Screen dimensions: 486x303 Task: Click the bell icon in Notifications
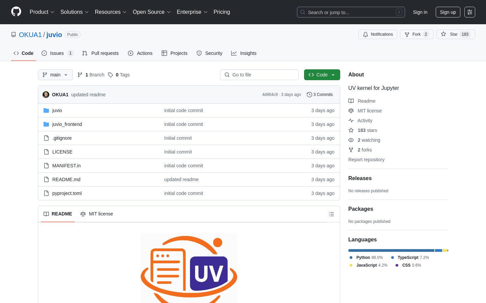coord(366,34)
